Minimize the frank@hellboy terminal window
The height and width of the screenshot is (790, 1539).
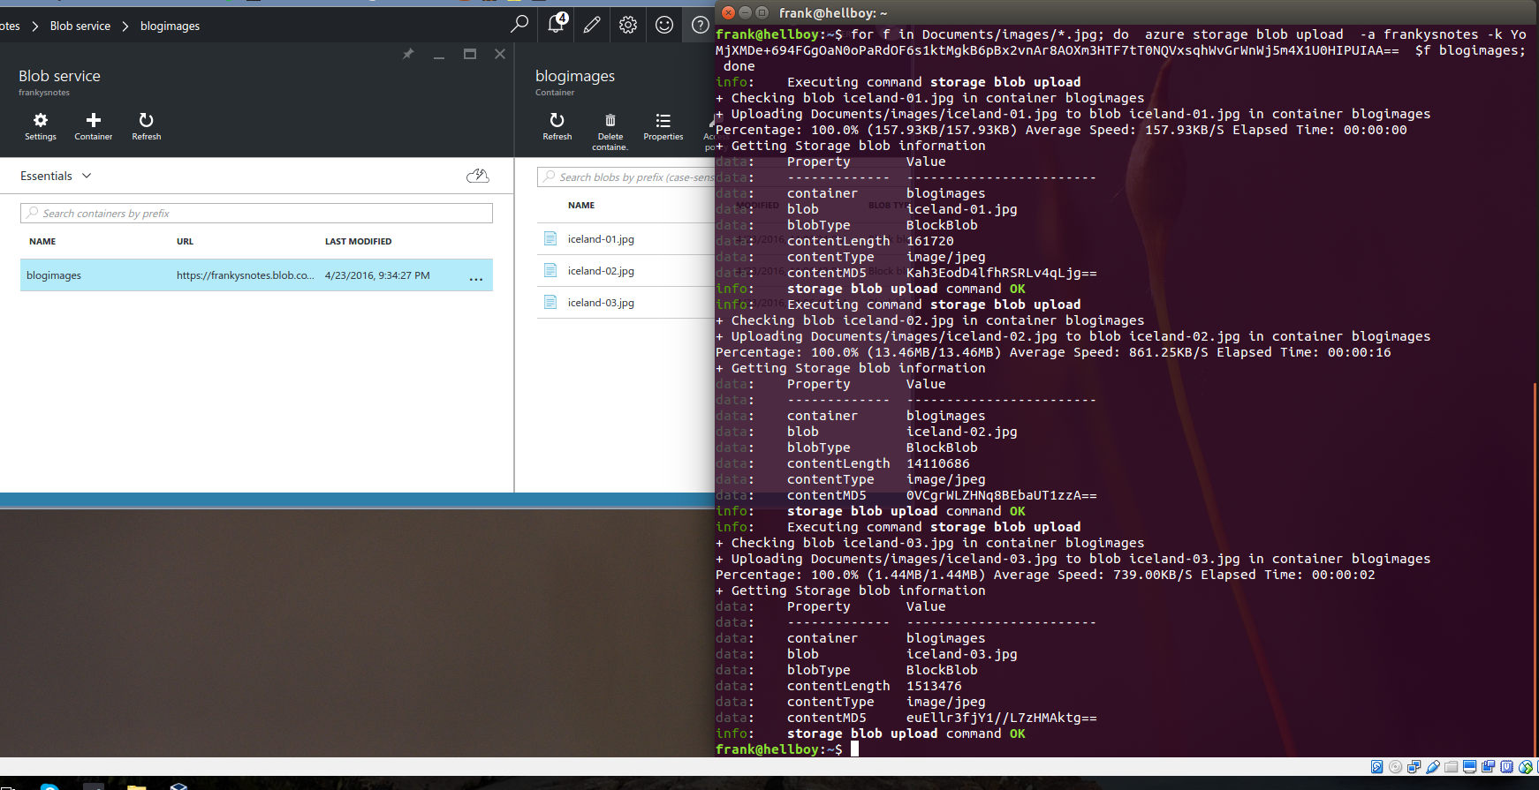point(745,12)
